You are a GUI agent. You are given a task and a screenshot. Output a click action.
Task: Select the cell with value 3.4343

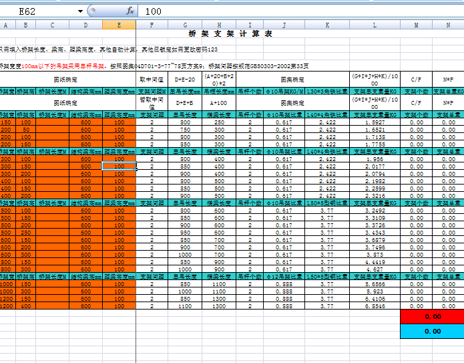pyautogui.click(x=375, y=233)
